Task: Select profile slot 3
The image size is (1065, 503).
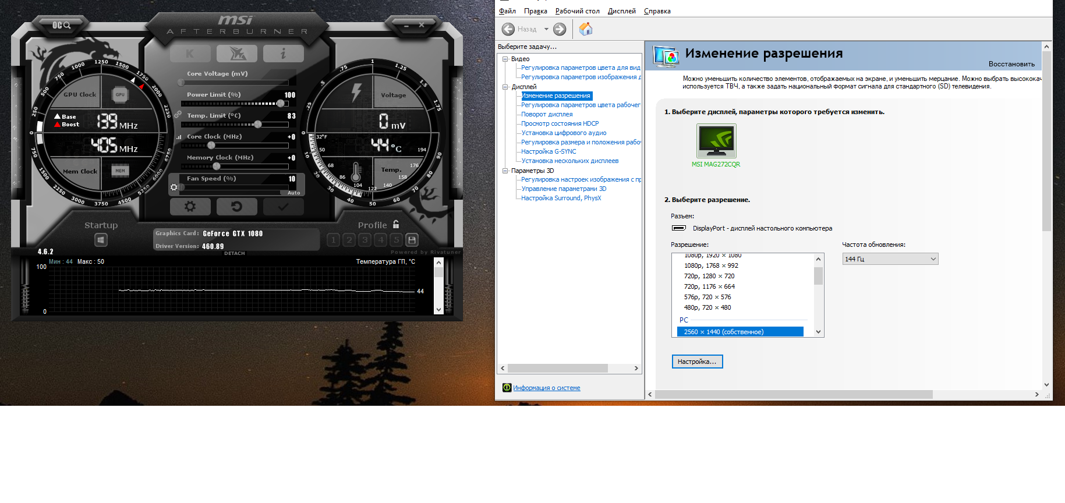Action: (x=365, y=240)
